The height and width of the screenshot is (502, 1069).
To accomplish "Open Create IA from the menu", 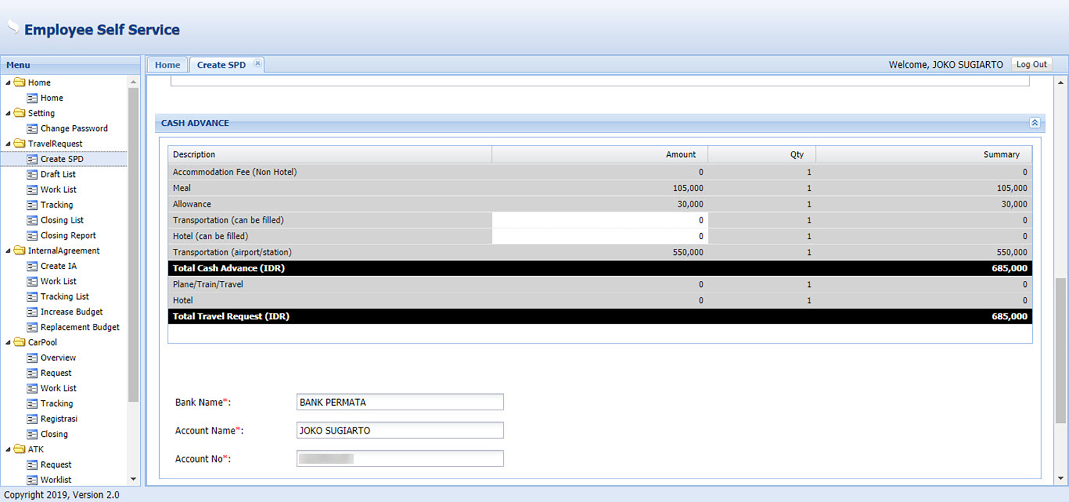I will point(58,266).
